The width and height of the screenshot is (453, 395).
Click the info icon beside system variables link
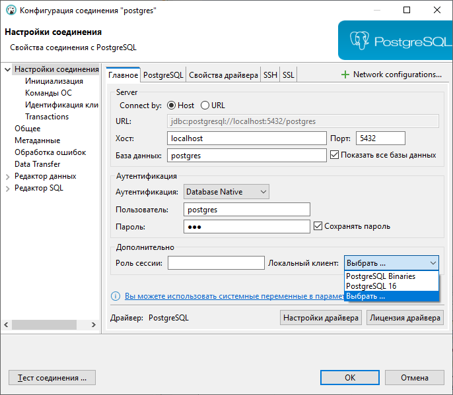(x=116, y=296)
